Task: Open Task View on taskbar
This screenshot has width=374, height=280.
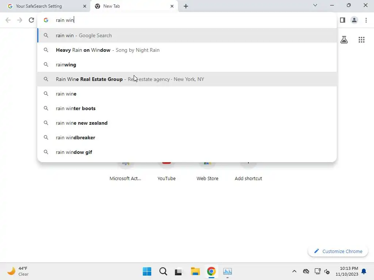Action: (x=178, y=271)
